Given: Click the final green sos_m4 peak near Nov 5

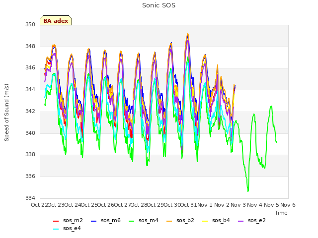Looking at the screenshot, I should coord(271,106).
